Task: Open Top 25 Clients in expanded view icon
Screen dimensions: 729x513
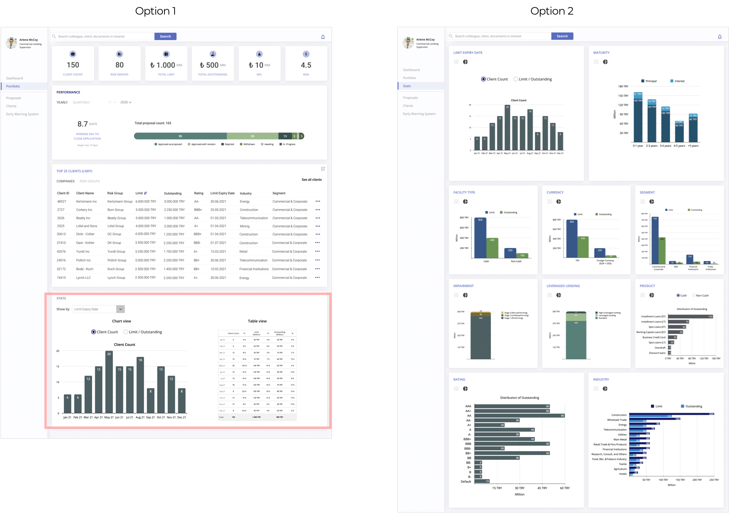Action: point(323,169)
